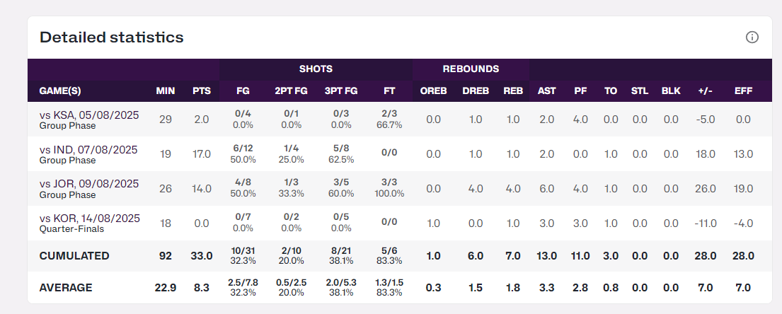Click the OREB column header
Viewport: 782px width, 314px height.
click(433, 91)
